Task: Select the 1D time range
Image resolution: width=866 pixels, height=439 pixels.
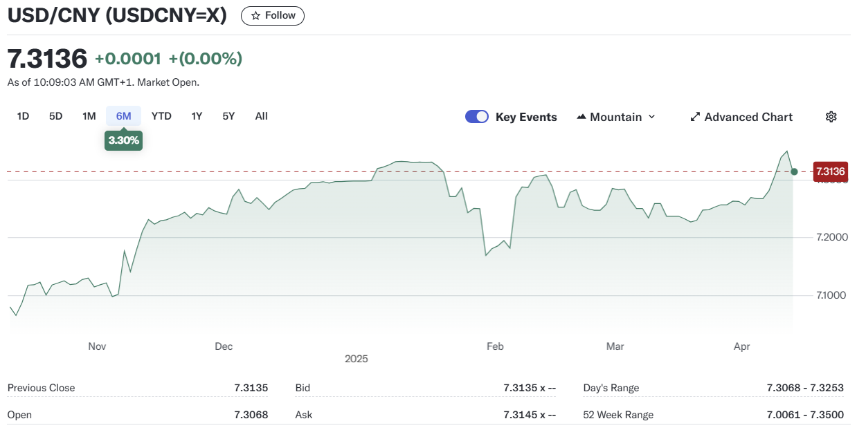Action: click(x=23, y=116)
